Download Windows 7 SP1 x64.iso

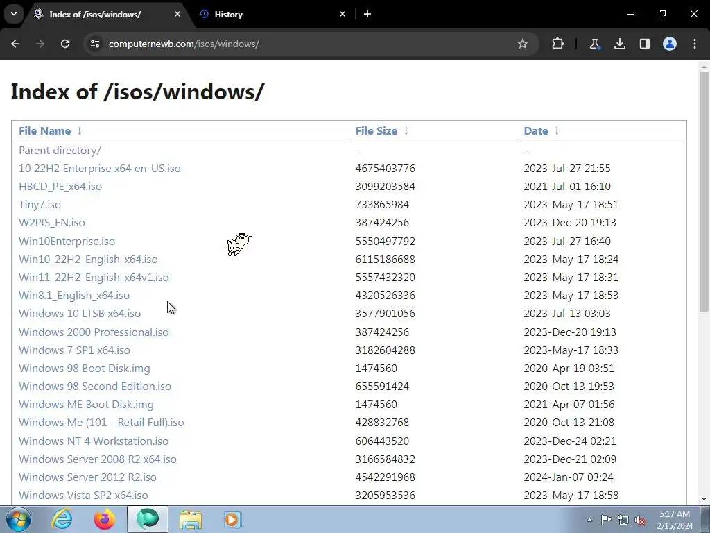[74, 350]
